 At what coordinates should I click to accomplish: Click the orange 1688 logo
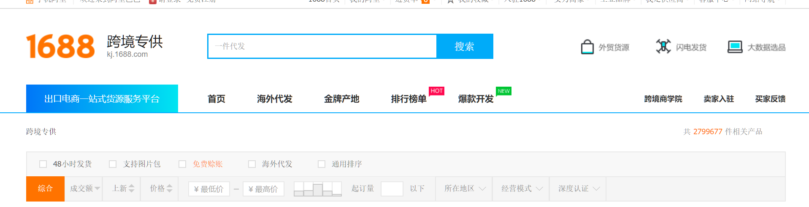coord(60,46)
